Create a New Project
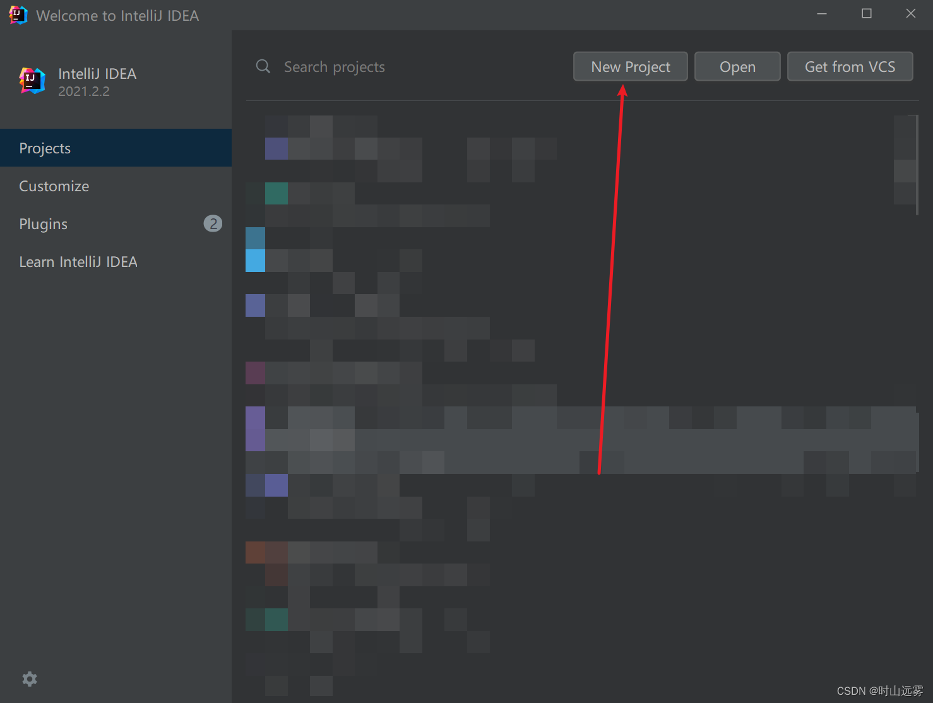 [x=631, y=66]
